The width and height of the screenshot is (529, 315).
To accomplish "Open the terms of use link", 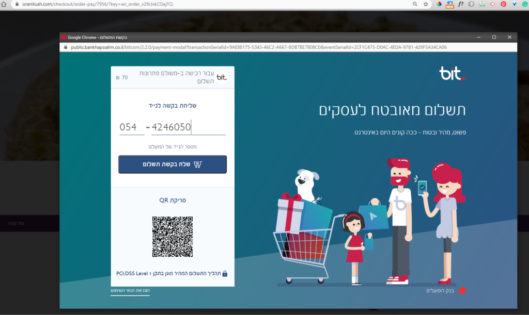I will point(130,290).
